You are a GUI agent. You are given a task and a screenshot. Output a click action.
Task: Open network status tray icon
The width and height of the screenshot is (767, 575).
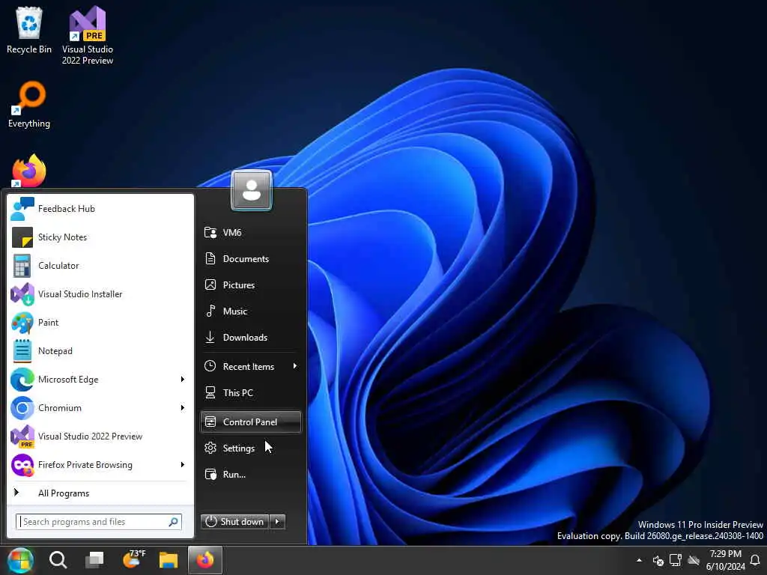(676, 560)
